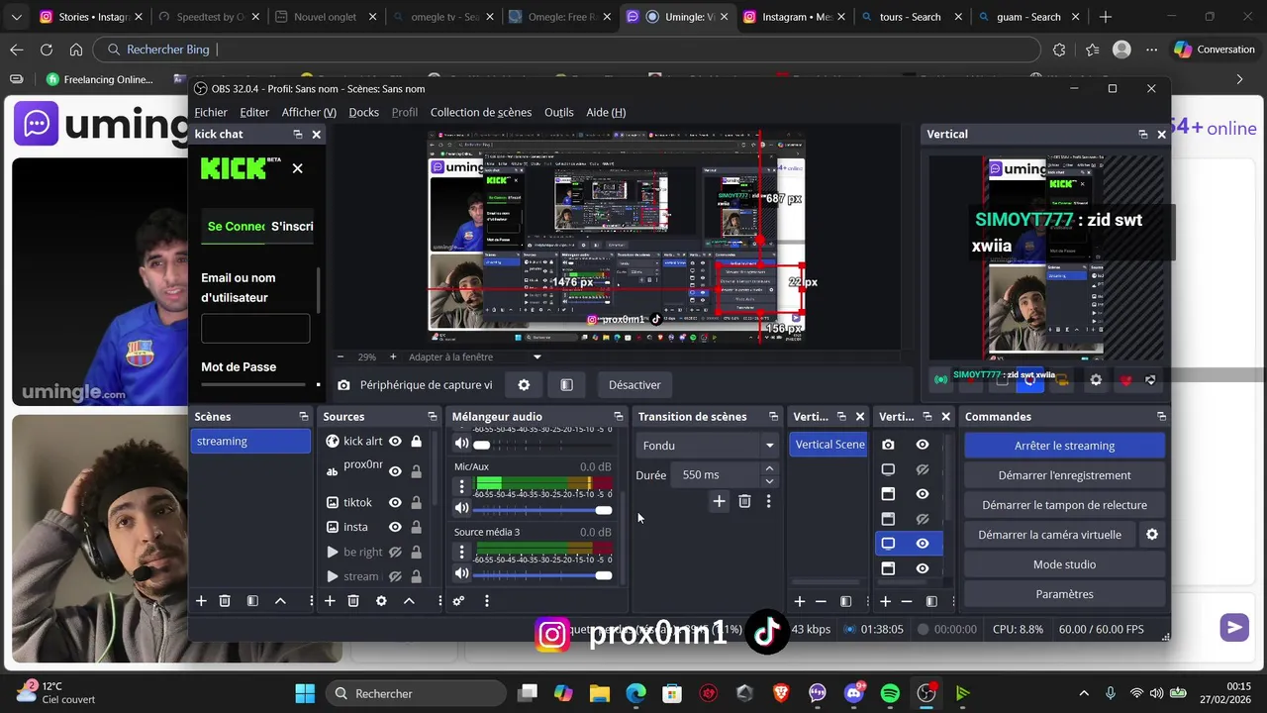Select Vertical Scene in vertical scenes list
The image size is (1267, 713).
(829, 445)
